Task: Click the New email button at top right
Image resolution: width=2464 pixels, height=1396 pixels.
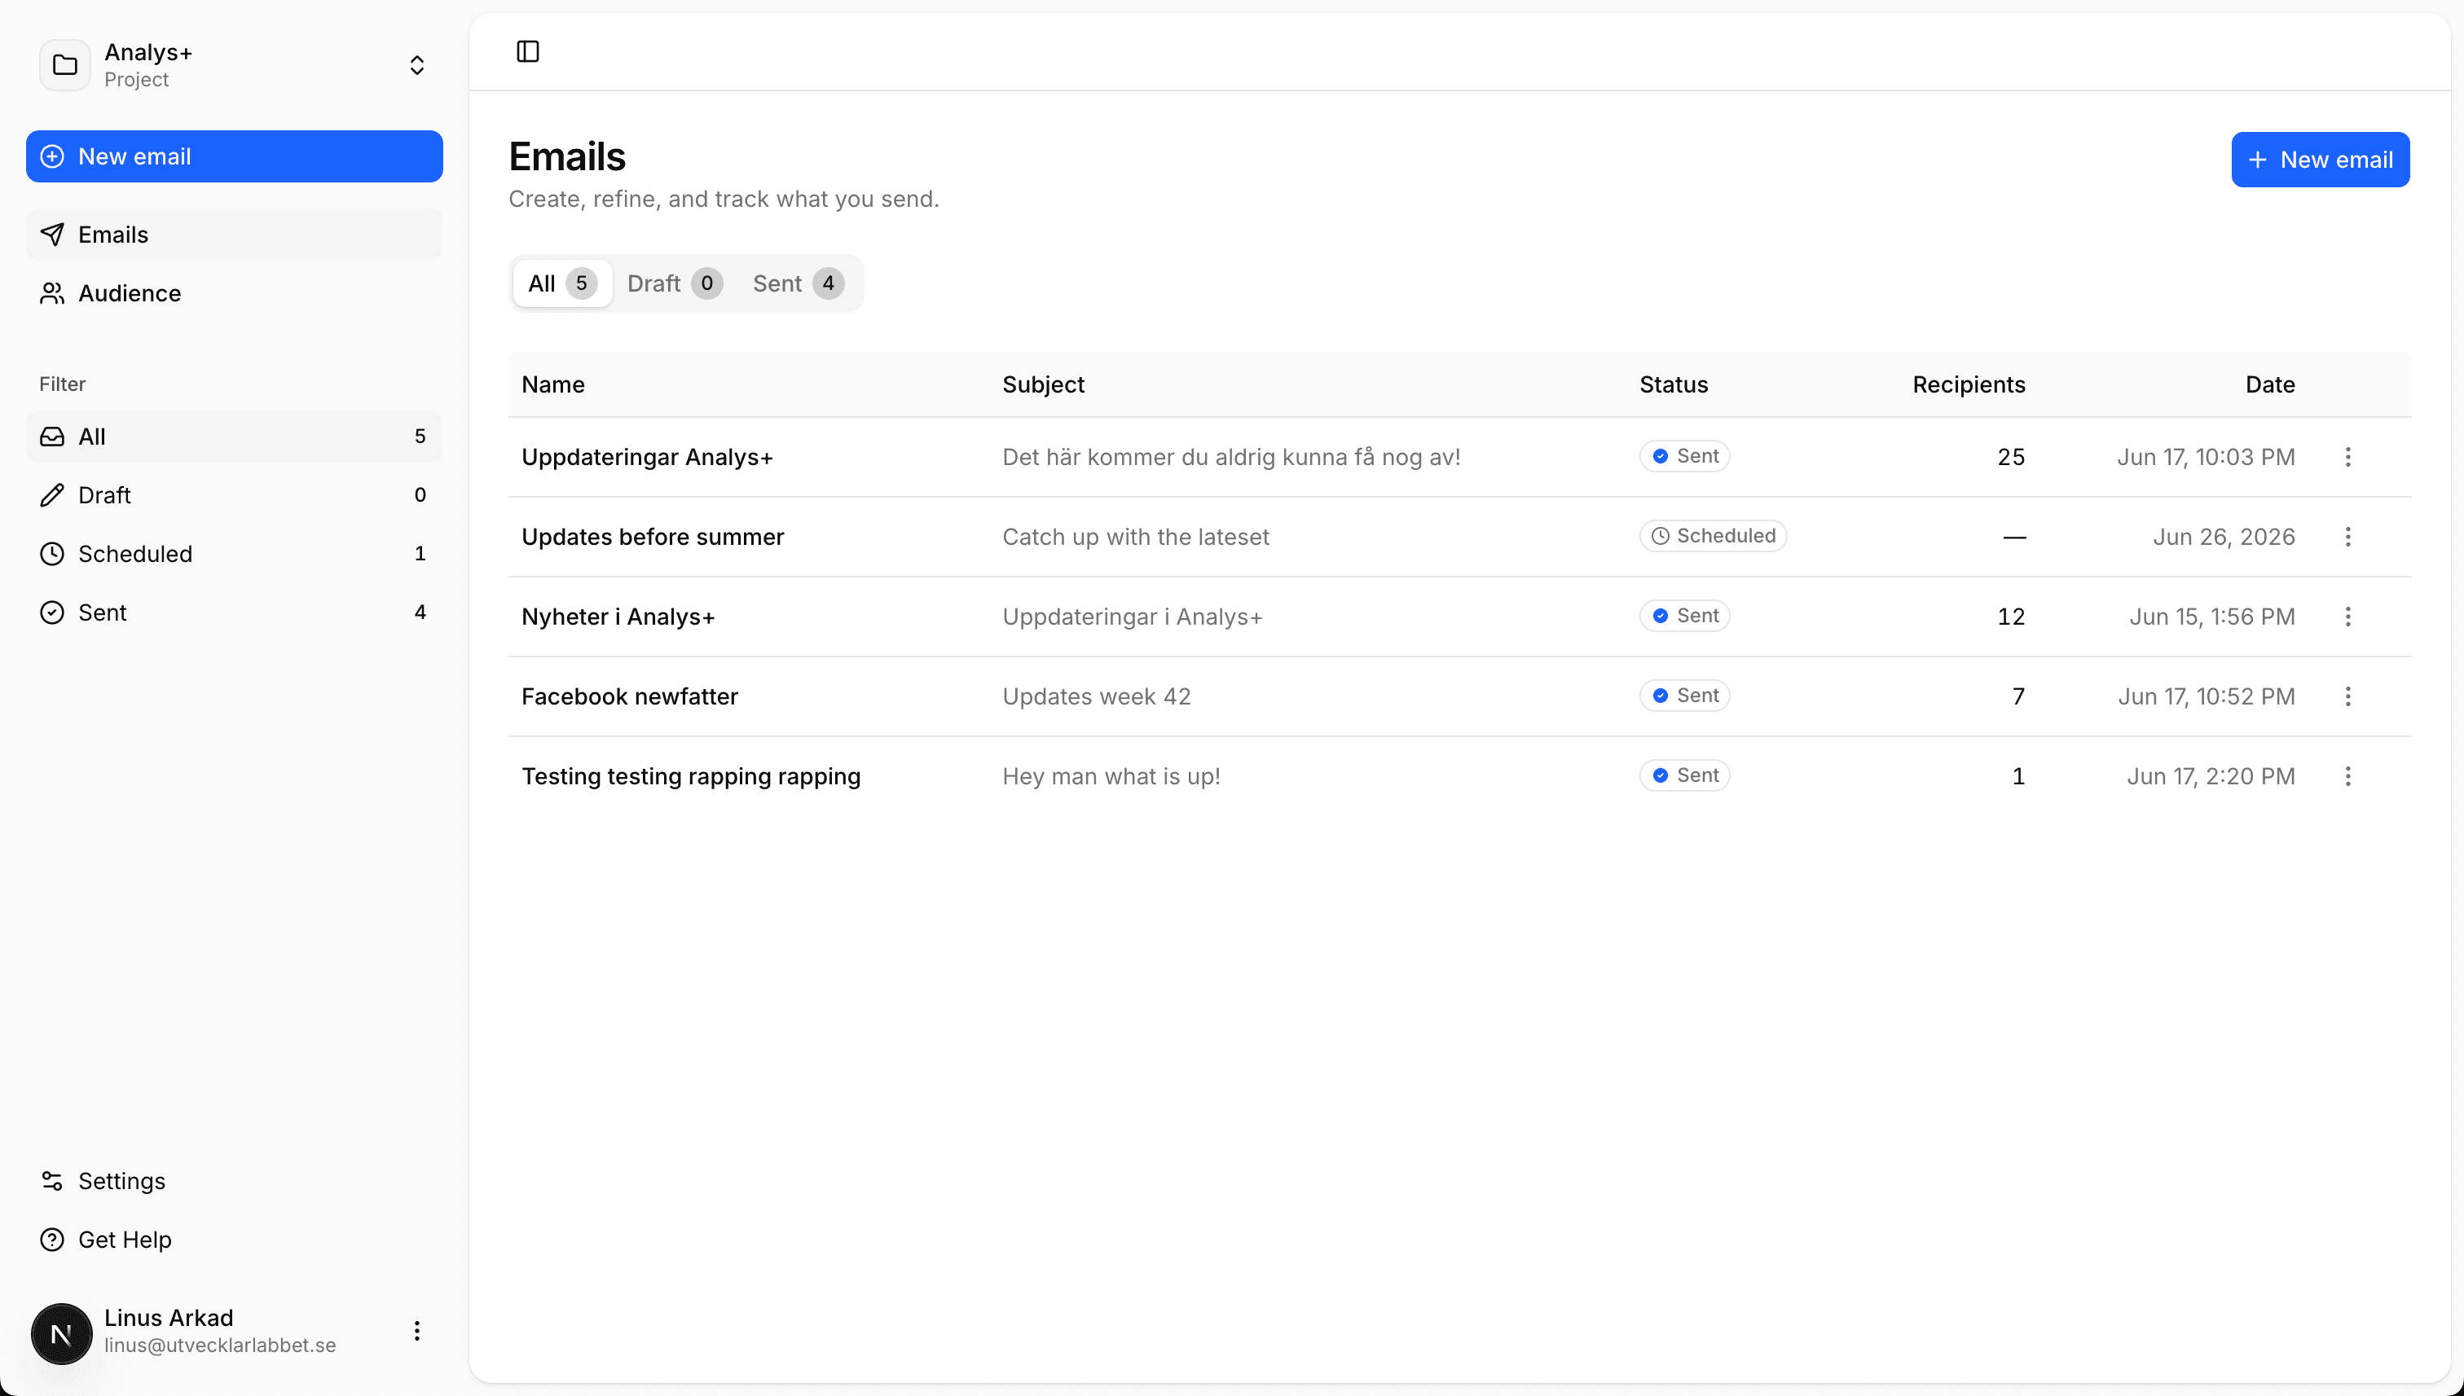Action: pos(2319,159)
